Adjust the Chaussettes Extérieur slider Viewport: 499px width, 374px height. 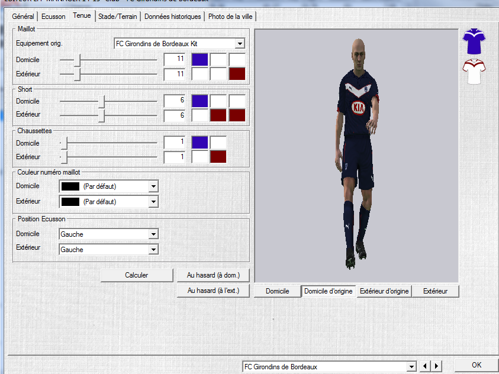click(x=65, y=157)
